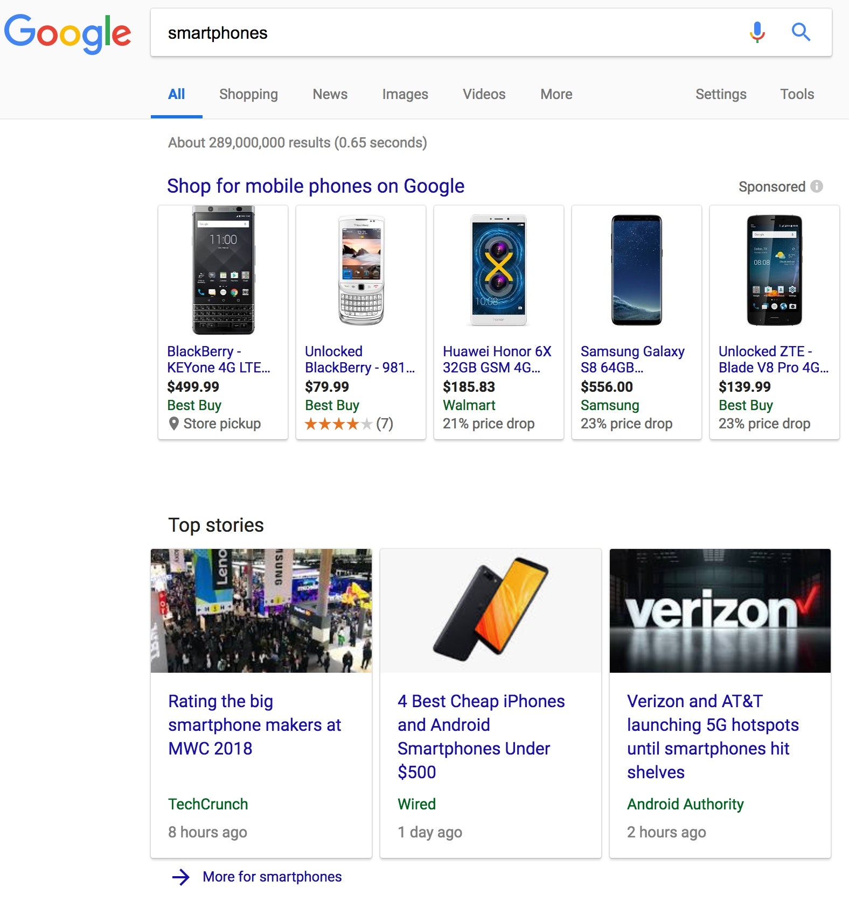The height and width of the screenshot is (902, 849).
Task: Expand the Tools options
Action: [797, 94]
